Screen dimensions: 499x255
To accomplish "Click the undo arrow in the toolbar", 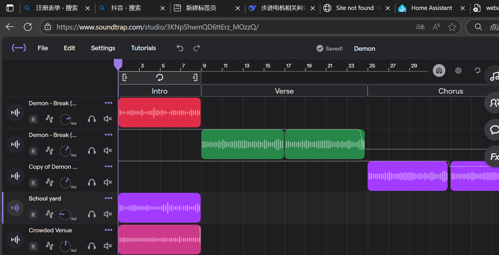I will (180, 48).
